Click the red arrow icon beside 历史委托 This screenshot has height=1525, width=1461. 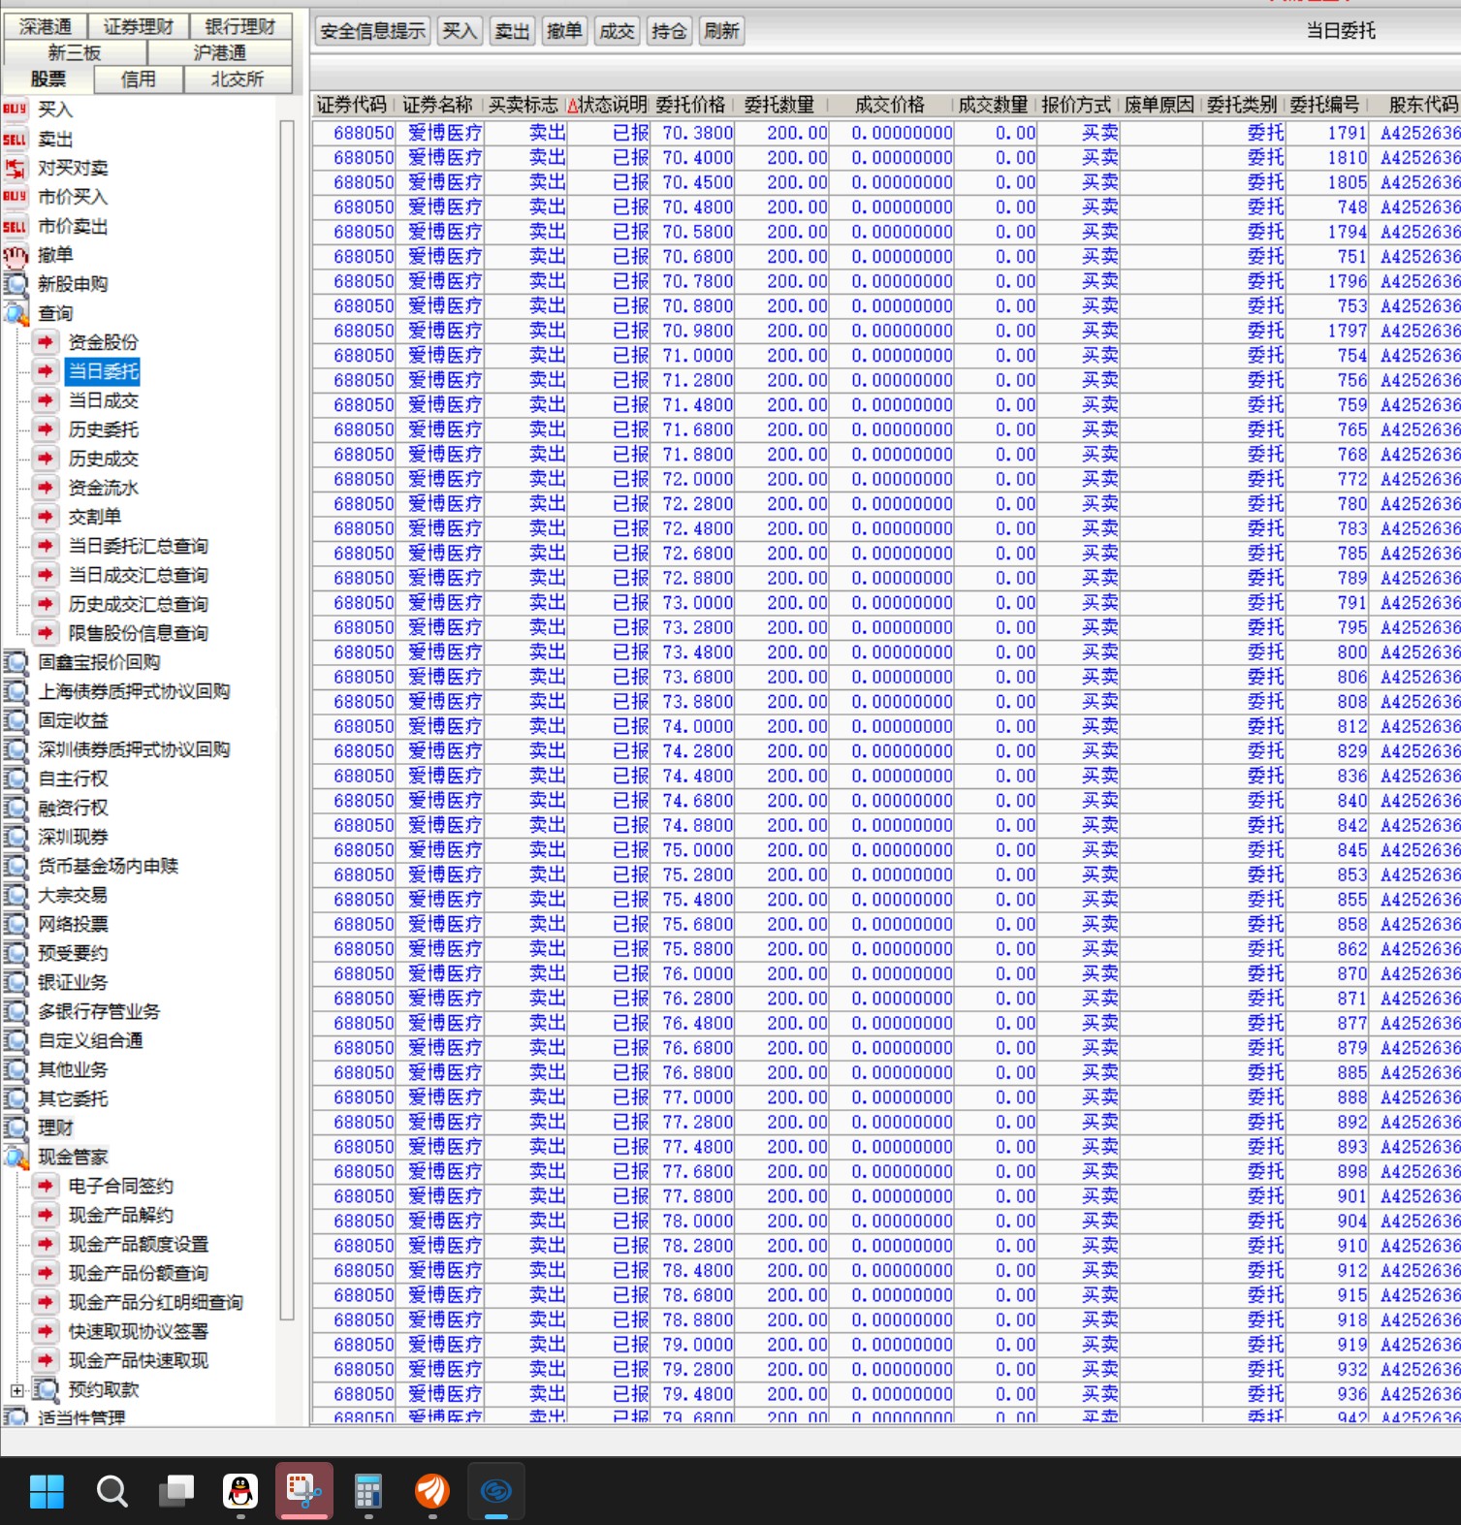point(46,429)
